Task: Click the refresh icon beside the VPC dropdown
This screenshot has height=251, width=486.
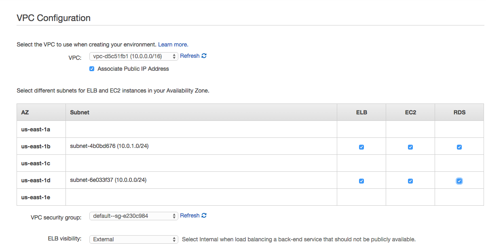Action: coord(204,56)
